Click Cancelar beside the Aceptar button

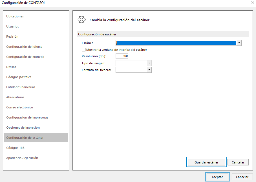242,177
